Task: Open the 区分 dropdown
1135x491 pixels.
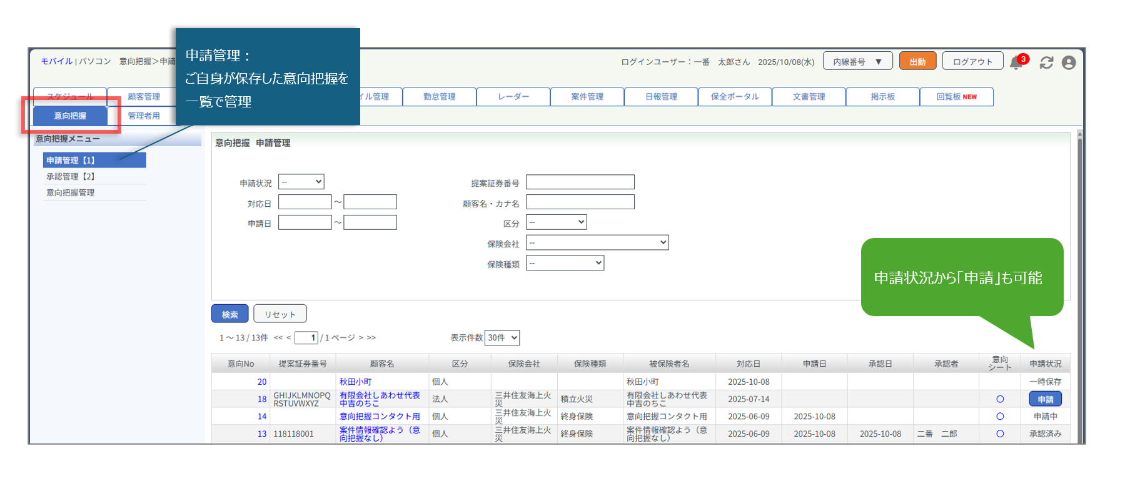Action: (x=556, y=222)
